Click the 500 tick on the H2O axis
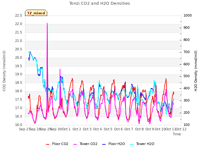Screen dimensions: 200x150 click(187, 76)
